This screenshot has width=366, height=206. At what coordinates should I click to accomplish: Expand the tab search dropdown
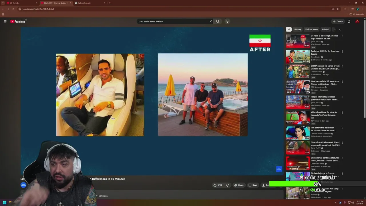(x=3, y=3)
